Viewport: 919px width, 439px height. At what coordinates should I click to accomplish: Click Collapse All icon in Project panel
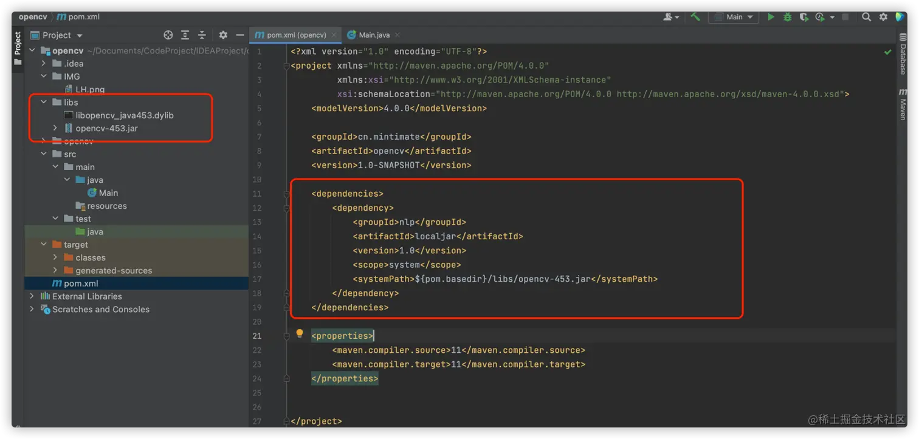click(202, 35)
